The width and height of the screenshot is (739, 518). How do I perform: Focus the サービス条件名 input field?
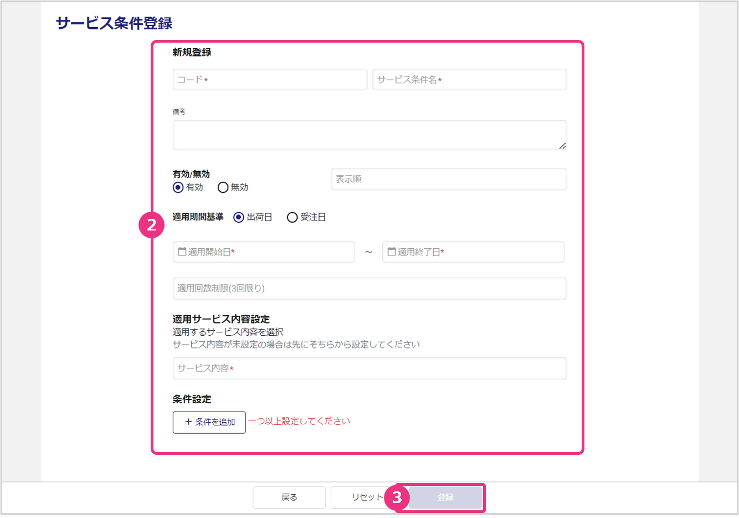pos(469,80)
